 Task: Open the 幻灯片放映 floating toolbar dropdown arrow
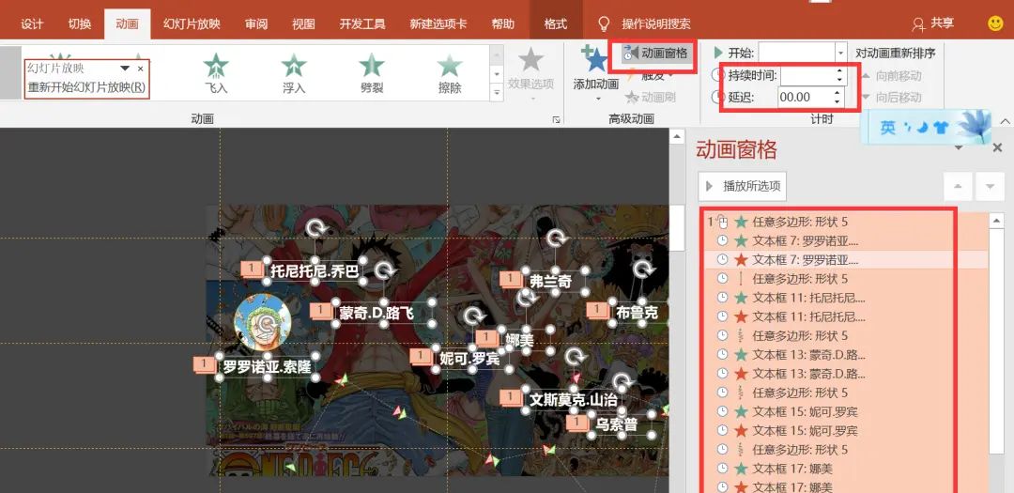point(125,68)
